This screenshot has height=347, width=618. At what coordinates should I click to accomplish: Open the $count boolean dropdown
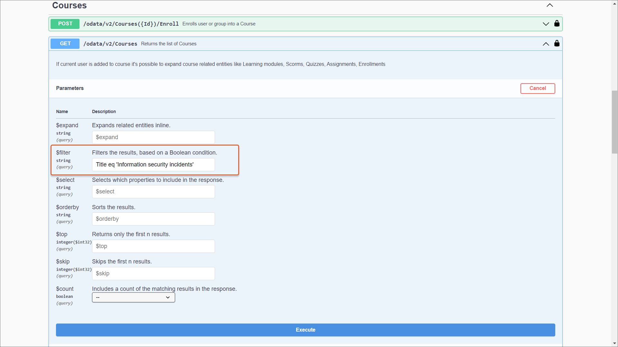(x=133, y=297)
